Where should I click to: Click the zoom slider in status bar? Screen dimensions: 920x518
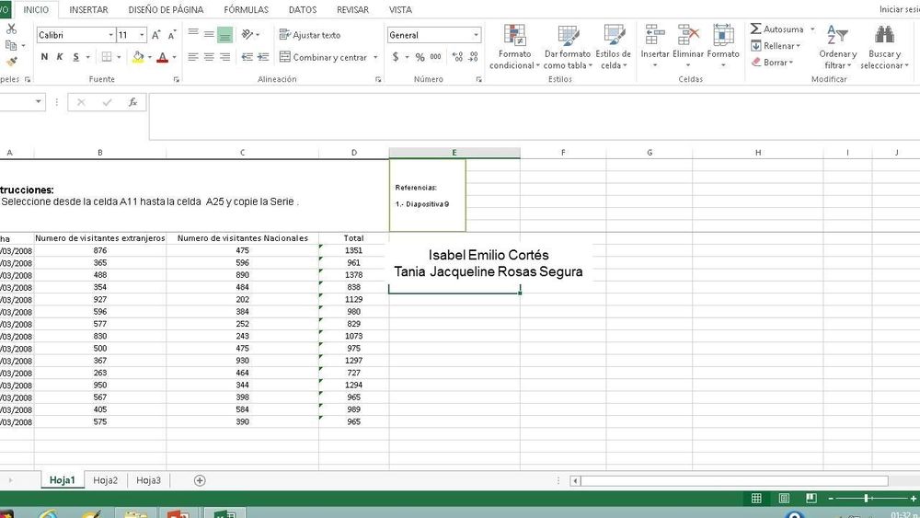point(865,499)
